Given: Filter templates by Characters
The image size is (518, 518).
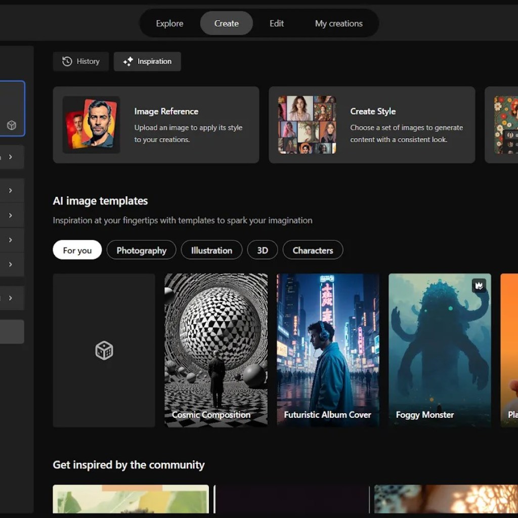Looking at the screenshot, I should (x=313, y=250).
